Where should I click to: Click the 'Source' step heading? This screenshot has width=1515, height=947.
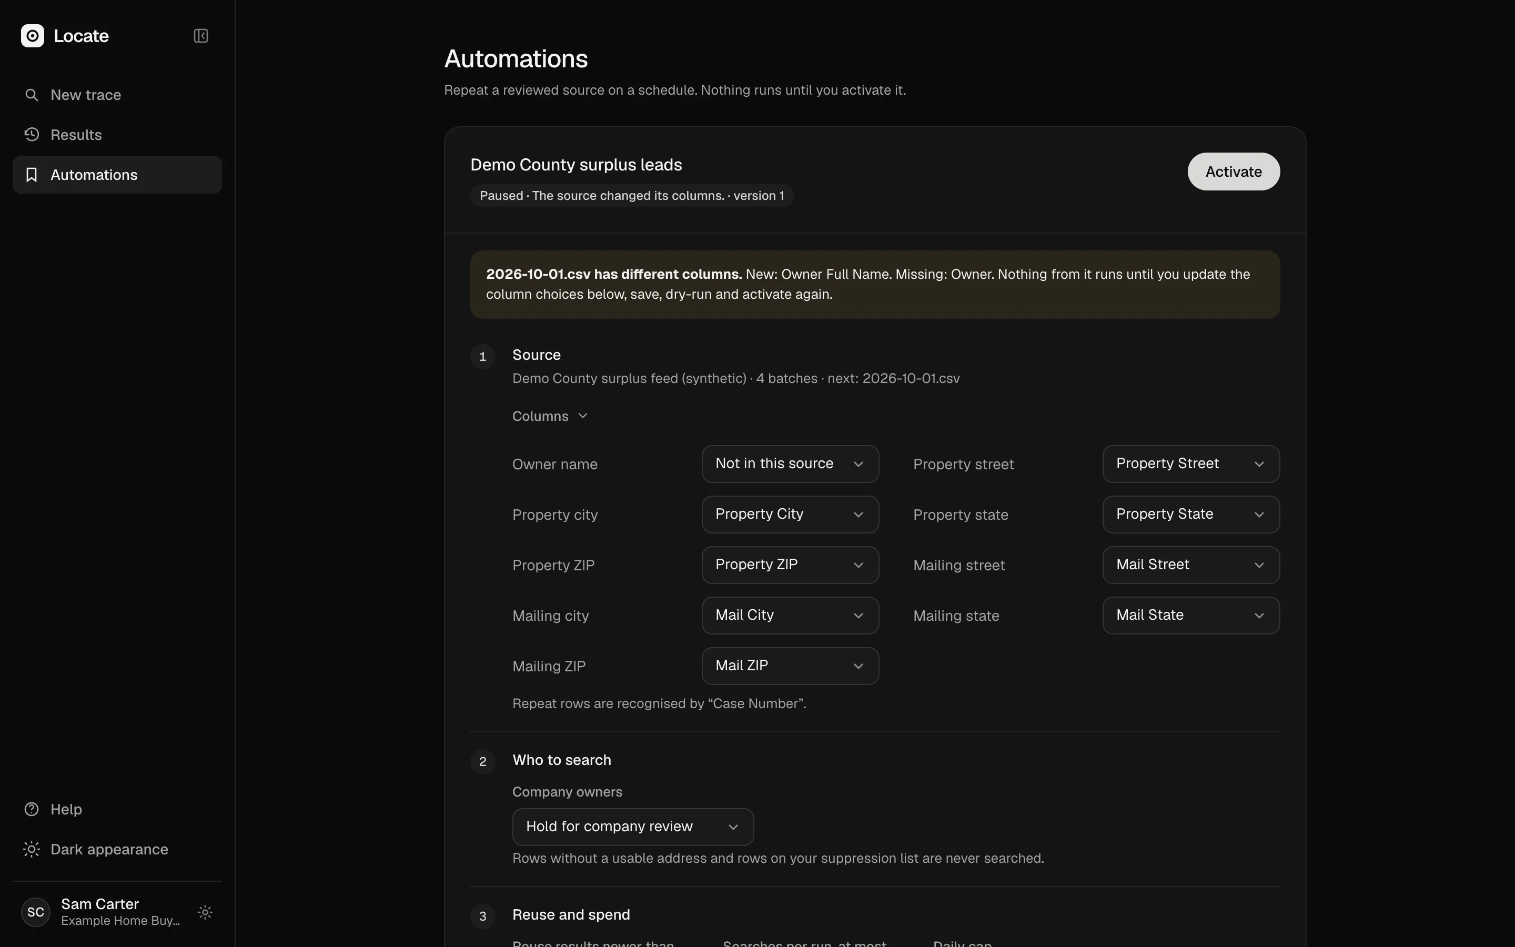(x=537, y=355)
